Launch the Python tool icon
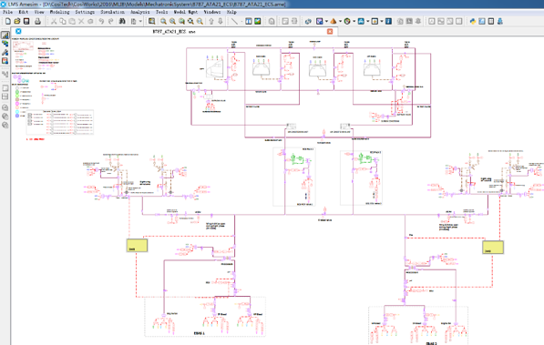Screen dimensions: 544x345 (x=473, y=21)
